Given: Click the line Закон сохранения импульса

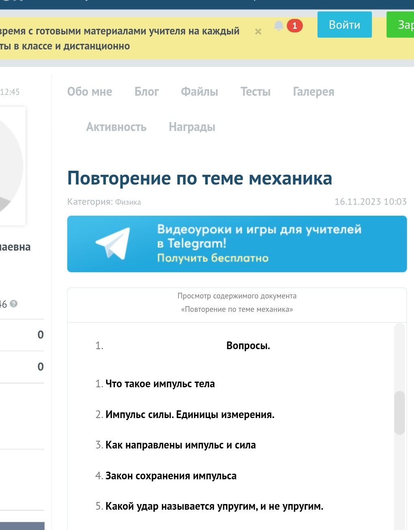Looking at the screenshot, I should 171,476.
